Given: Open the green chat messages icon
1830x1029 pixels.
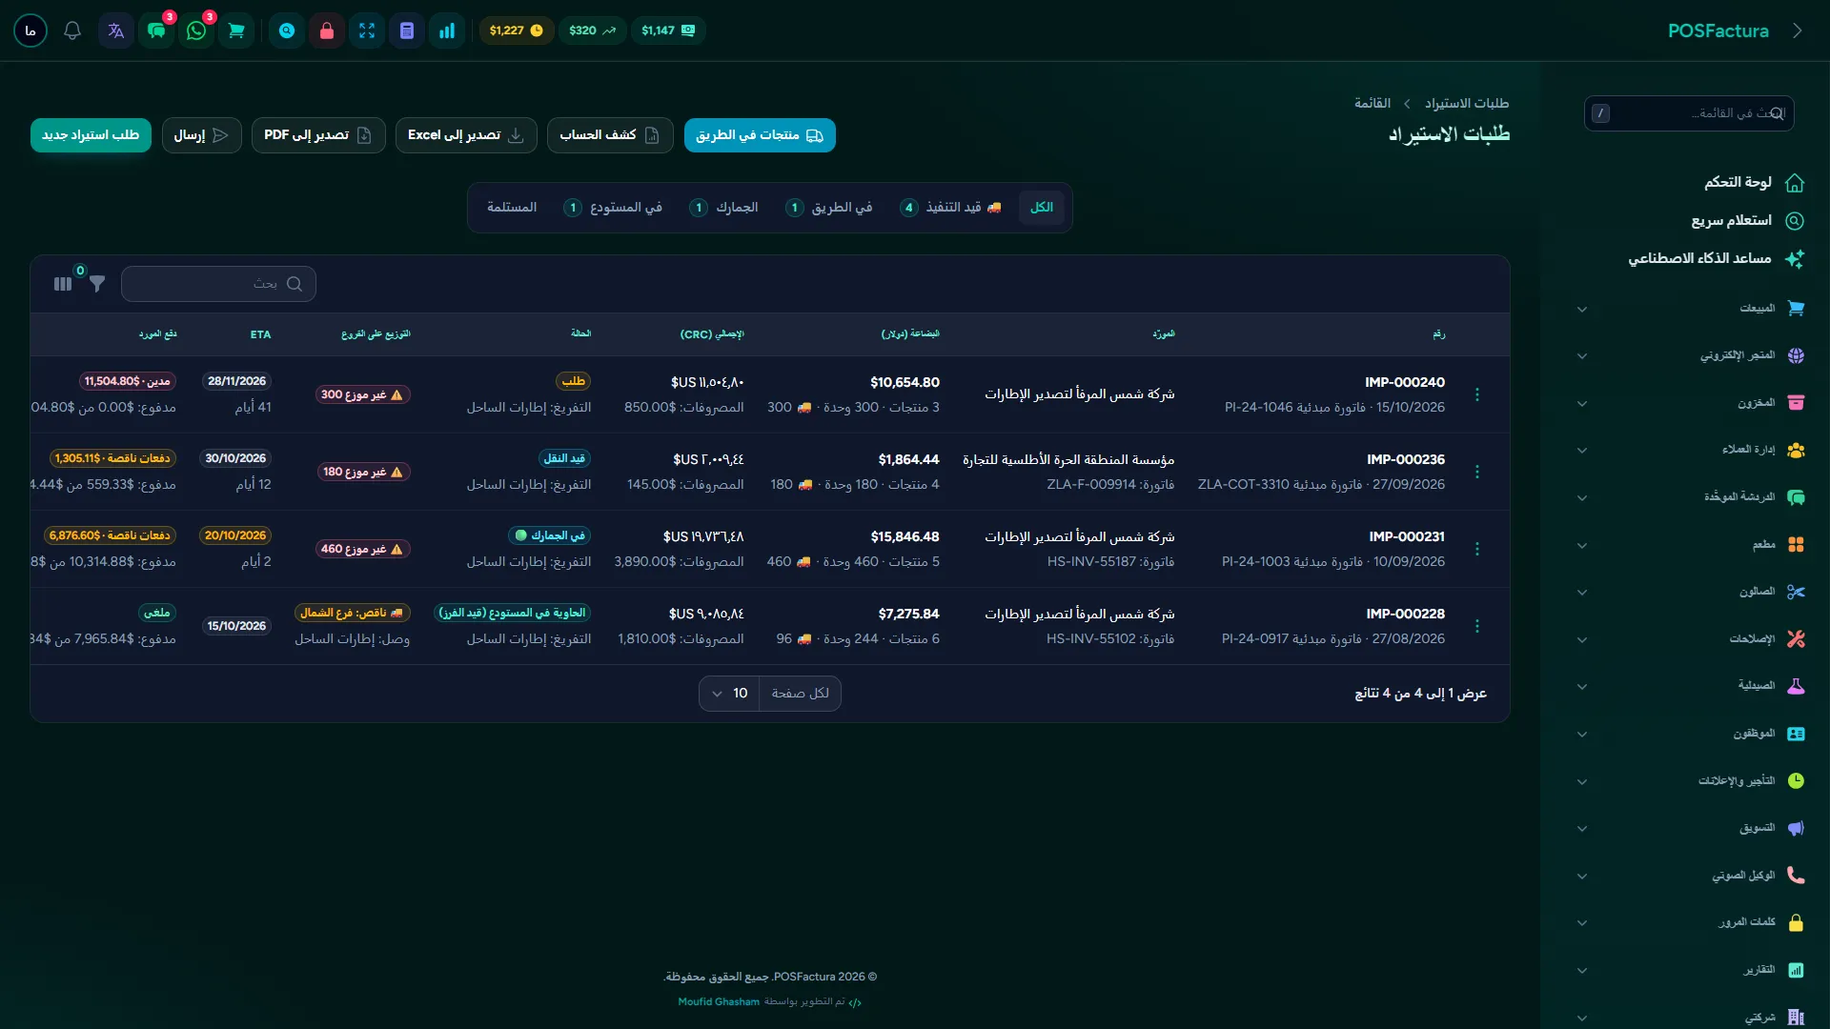Looking at the screenshot, I should point(156,30).
